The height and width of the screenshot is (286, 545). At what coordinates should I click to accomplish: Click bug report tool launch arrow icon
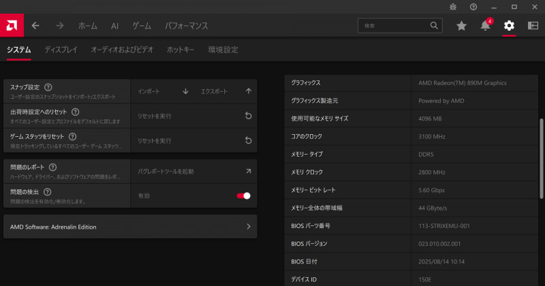(x=249, y=171)
